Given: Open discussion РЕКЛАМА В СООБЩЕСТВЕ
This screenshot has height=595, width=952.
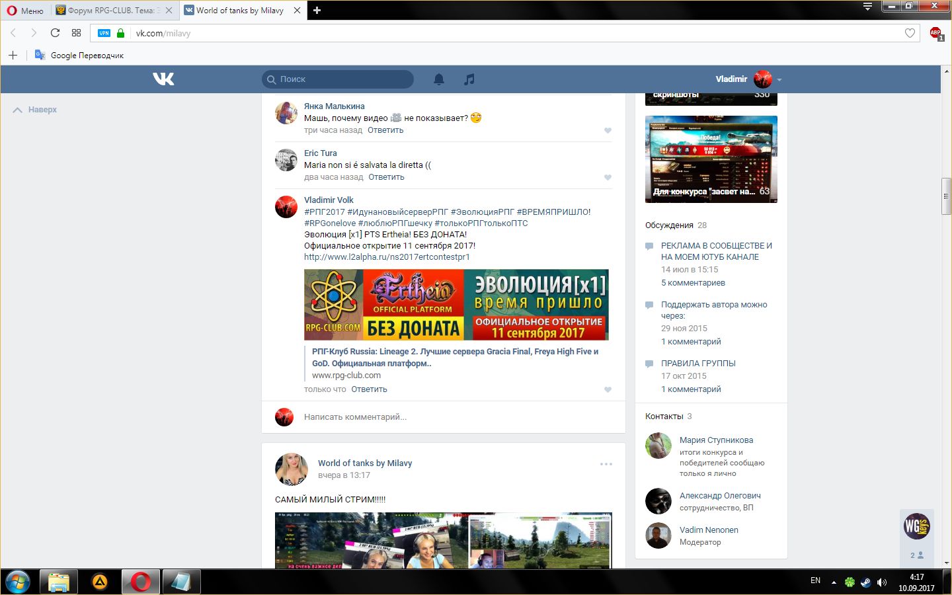Looking at the screenshot, I should (717, 251).
